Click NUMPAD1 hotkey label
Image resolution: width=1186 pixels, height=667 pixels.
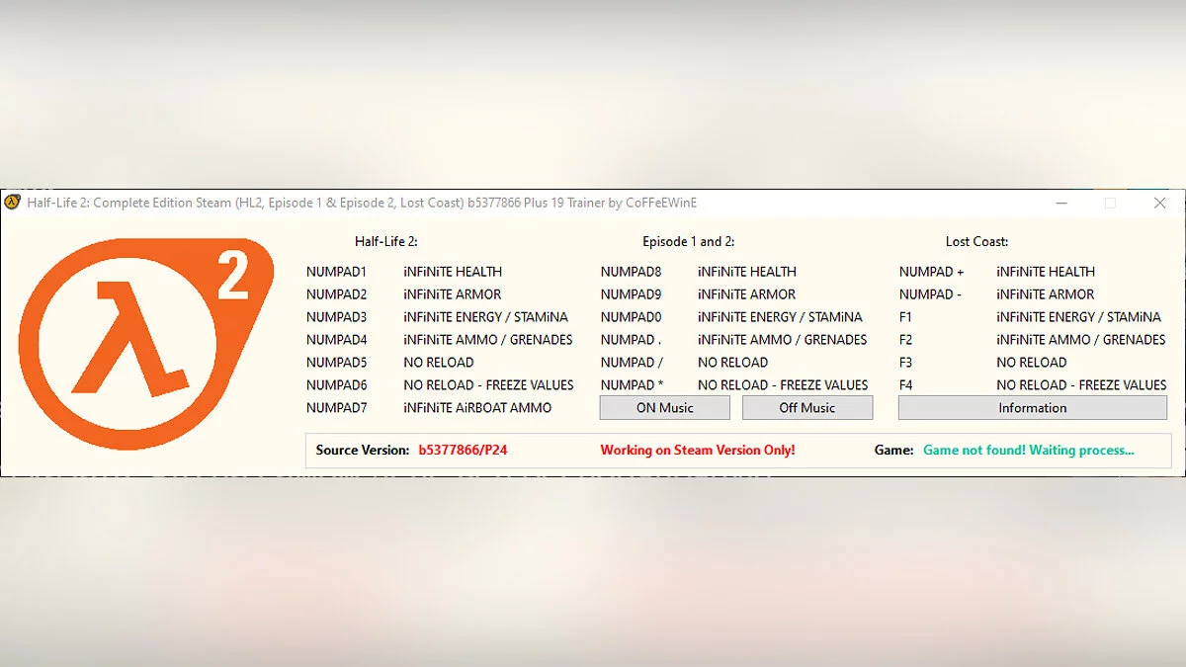(337, 272)
